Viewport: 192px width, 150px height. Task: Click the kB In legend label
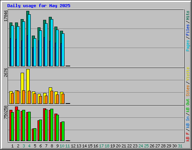[188, 122]
